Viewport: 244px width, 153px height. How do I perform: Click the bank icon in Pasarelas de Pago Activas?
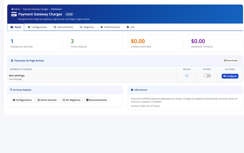coord(12,61)
